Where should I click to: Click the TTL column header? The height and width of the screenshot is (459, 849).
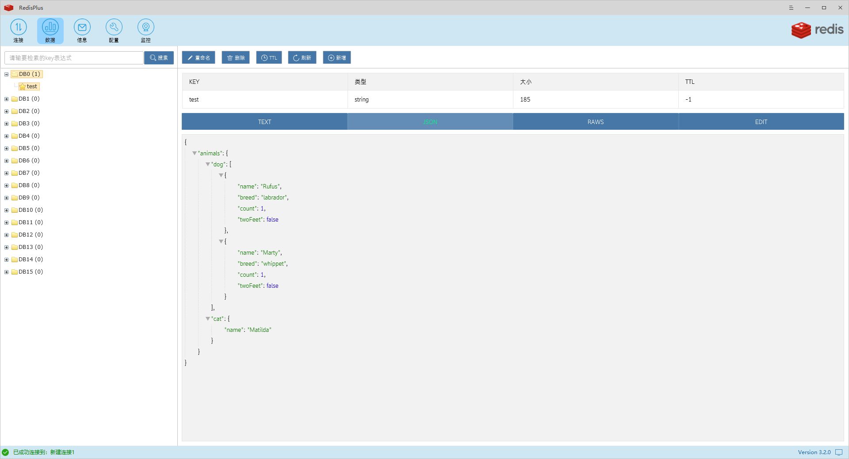point(761,82)
